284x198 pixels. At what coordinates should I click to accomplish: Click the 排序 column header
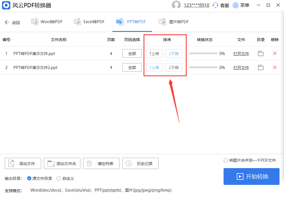(167, 40)
